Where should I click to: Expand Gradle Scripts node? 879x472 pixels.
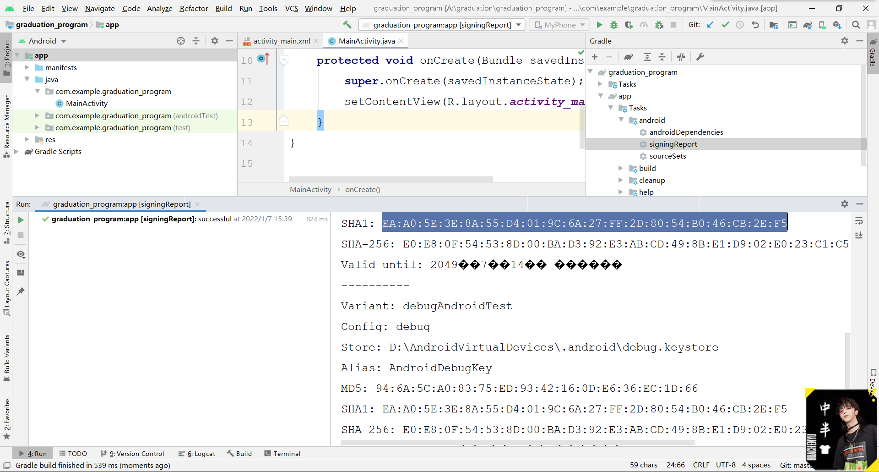pyautogui.click(x=16, y=151)
